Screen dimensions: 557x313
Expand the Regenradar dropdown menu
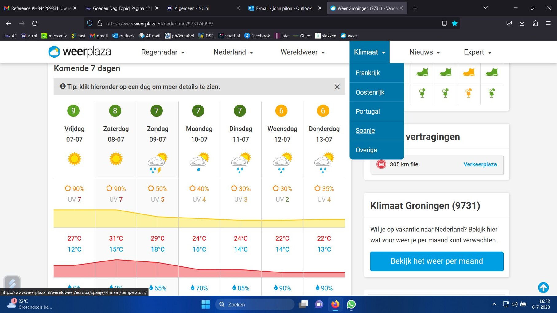point(163,52)
